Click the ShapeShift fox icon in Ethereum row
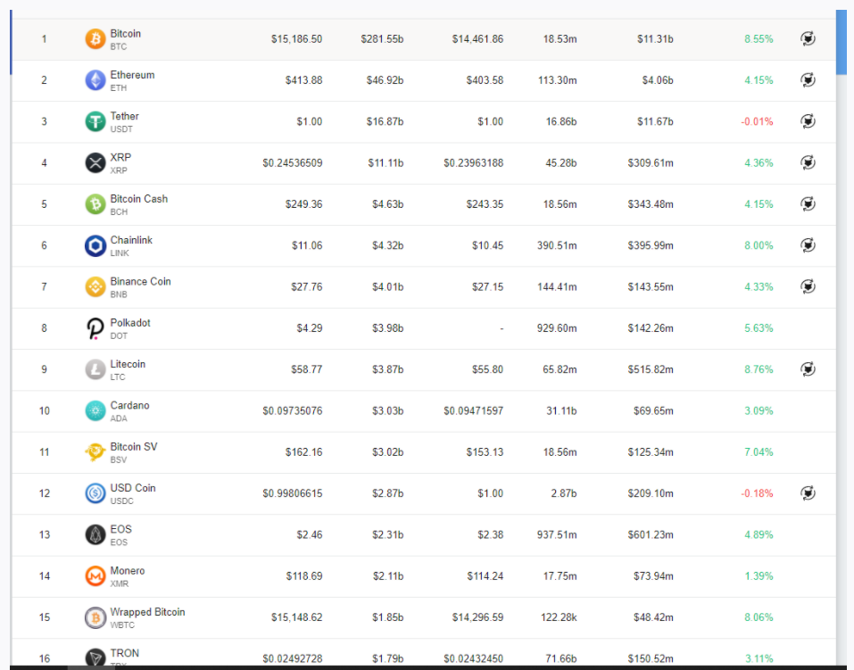The height and width of the screenshot is (670, 854). point(808,80)
